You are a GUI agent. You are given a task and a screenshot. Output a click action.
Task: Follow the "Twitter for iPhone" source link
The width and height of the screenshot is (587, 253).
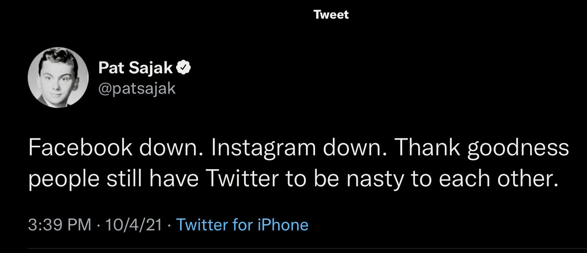tap(242, 225)
